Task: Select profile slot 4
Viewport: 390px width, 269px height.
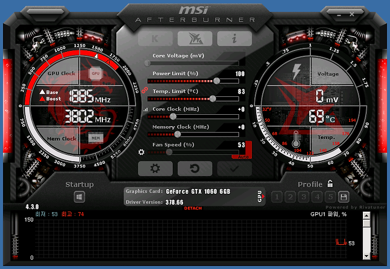Action: pos(317,197)
